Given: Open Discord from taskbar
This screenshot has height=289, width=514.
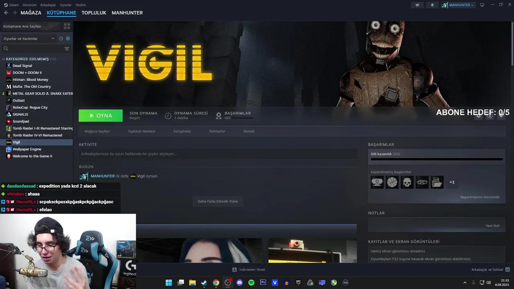Looking at the screenshot, I should pos(240,283).
